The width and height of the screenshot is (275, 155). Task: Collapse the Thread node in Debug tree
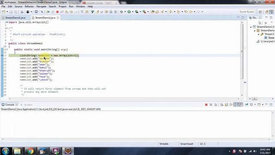pyautogui.click(x=259, y=34)
